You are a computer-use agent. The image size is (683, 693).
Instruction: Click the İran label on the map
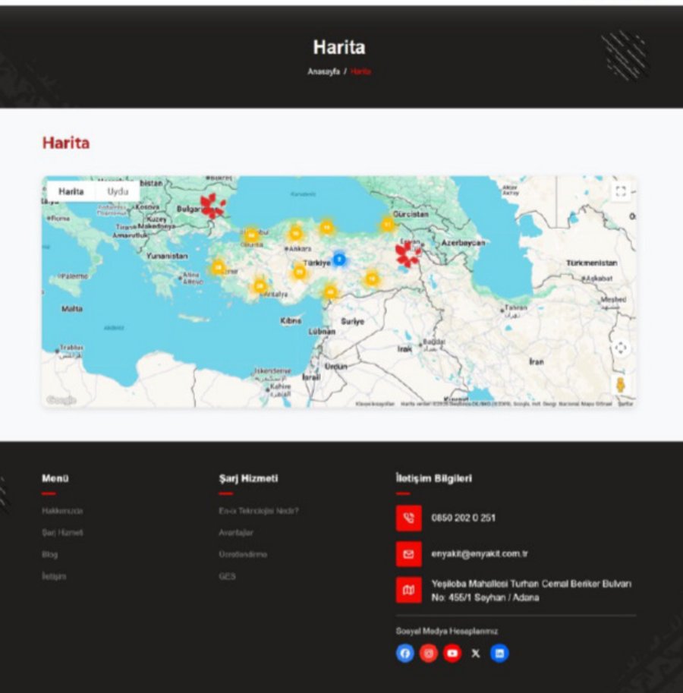tap(537, 361)
